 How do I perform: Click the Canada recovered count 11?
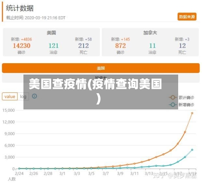coord(152,46)
